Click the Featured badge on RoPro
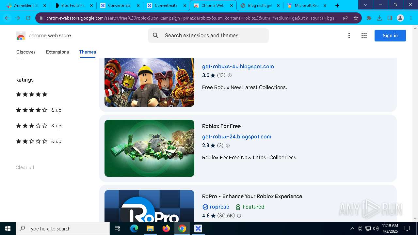 (x=250, y=207)
